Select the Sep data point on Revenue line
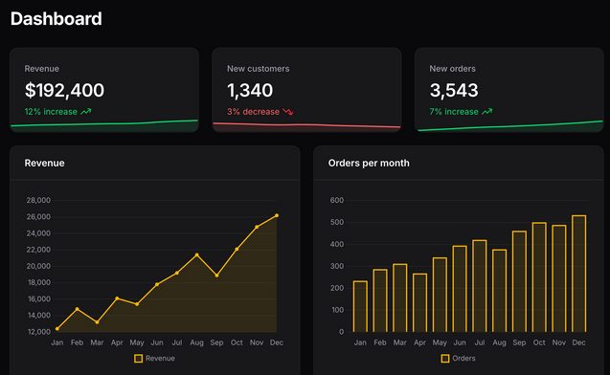 point(216,276)
